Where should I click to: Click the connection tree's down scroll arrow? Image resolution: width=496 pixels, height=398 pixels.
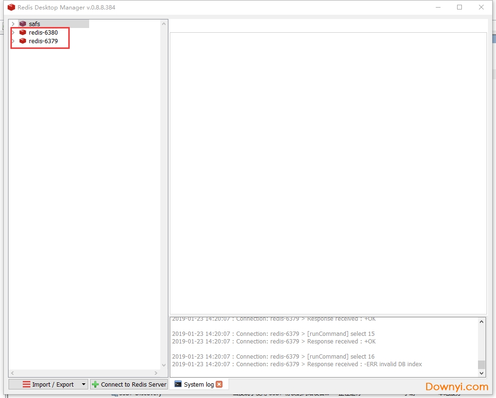pyautogui.click(x=164, y=365)
